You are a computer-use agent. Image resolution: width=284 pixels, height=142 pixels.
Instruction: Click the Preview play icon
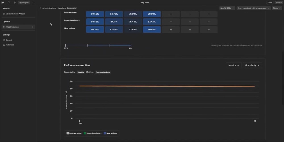[x=34, y=3]
